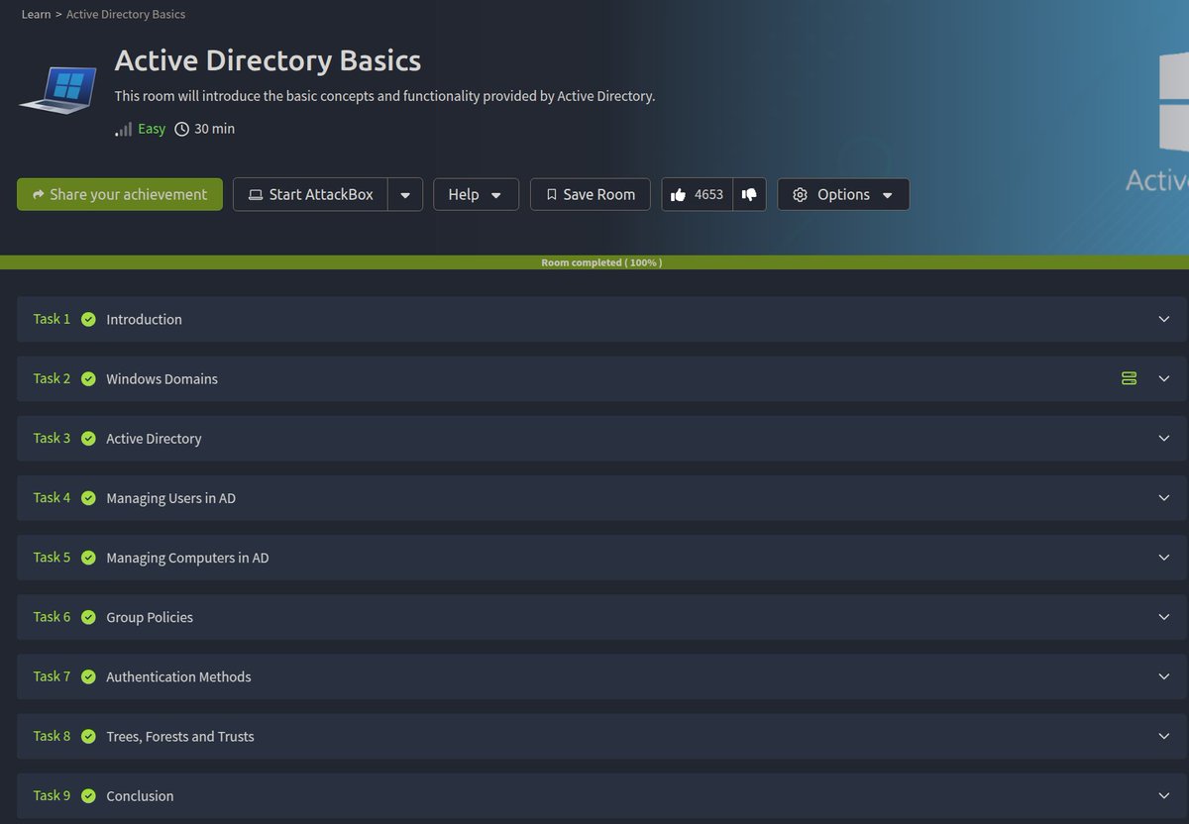The image size is (1189, 824).
Task: Click the 'Group Policies' task title
Action: (x=150, y=617)
